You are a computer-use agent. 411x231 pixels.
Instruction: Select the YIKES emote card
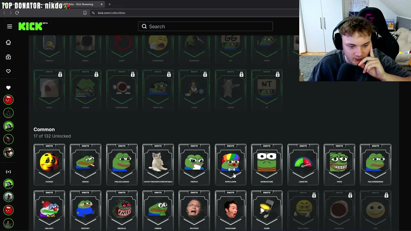339,165
